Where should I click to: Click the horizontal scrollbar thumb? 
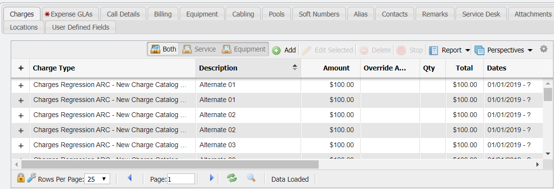(x=170, y=164)
